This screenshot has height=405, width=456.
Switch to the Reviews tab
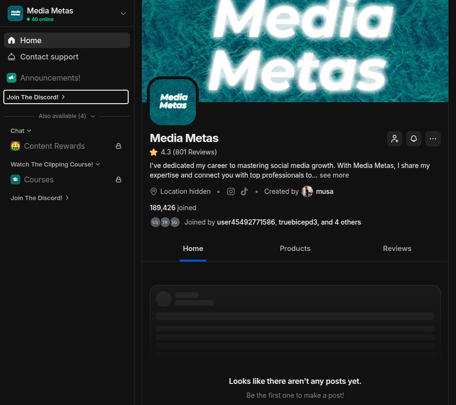[397, 249]
